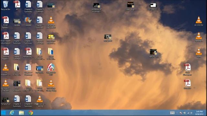Open the ID PDF file
This screenshot has height=116, width=207.
pos(17,5)
